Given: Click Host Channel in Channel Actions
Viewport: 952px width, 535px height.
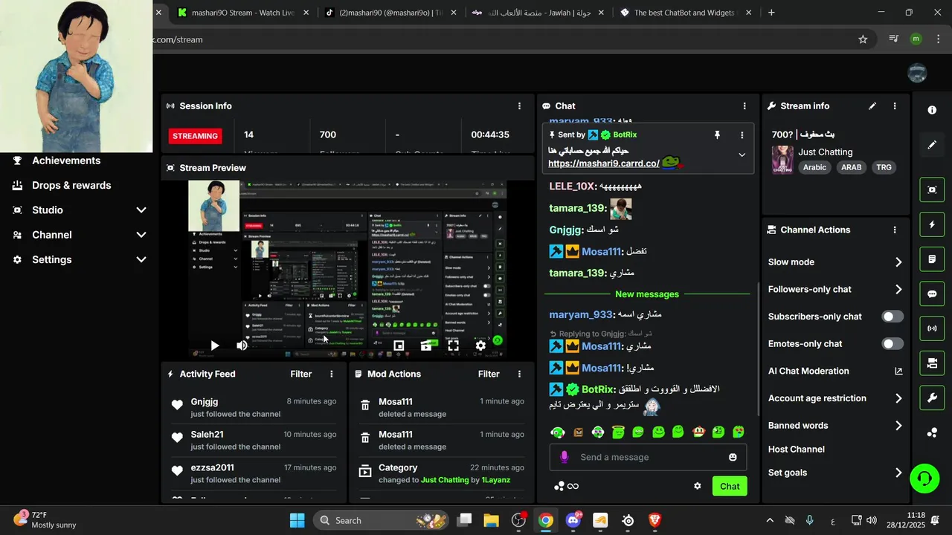Looking at the screenshot, I should click(x=796, y=449).
